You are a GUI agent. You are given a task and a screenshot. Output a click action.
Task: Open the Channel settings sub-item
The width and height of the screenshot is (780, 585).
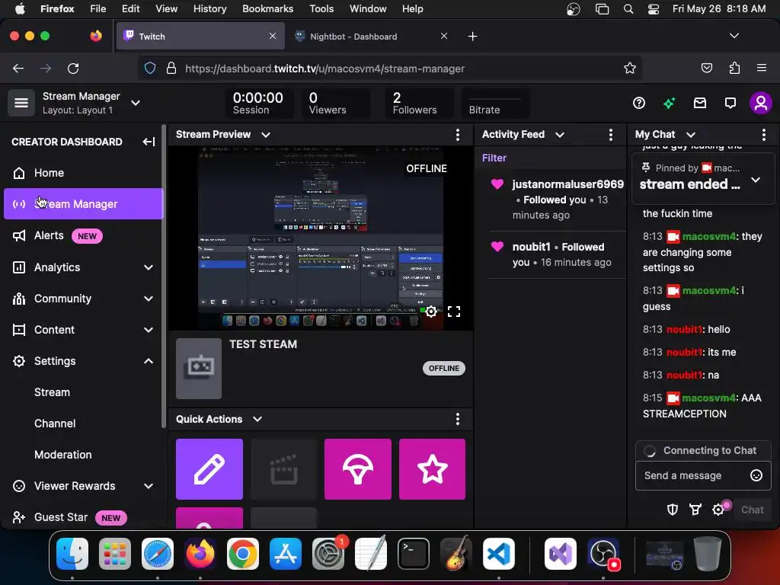tap(55, 424)
